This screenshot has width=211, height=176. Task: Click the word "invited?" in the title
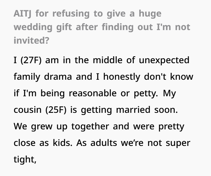[x=31, y=40]
